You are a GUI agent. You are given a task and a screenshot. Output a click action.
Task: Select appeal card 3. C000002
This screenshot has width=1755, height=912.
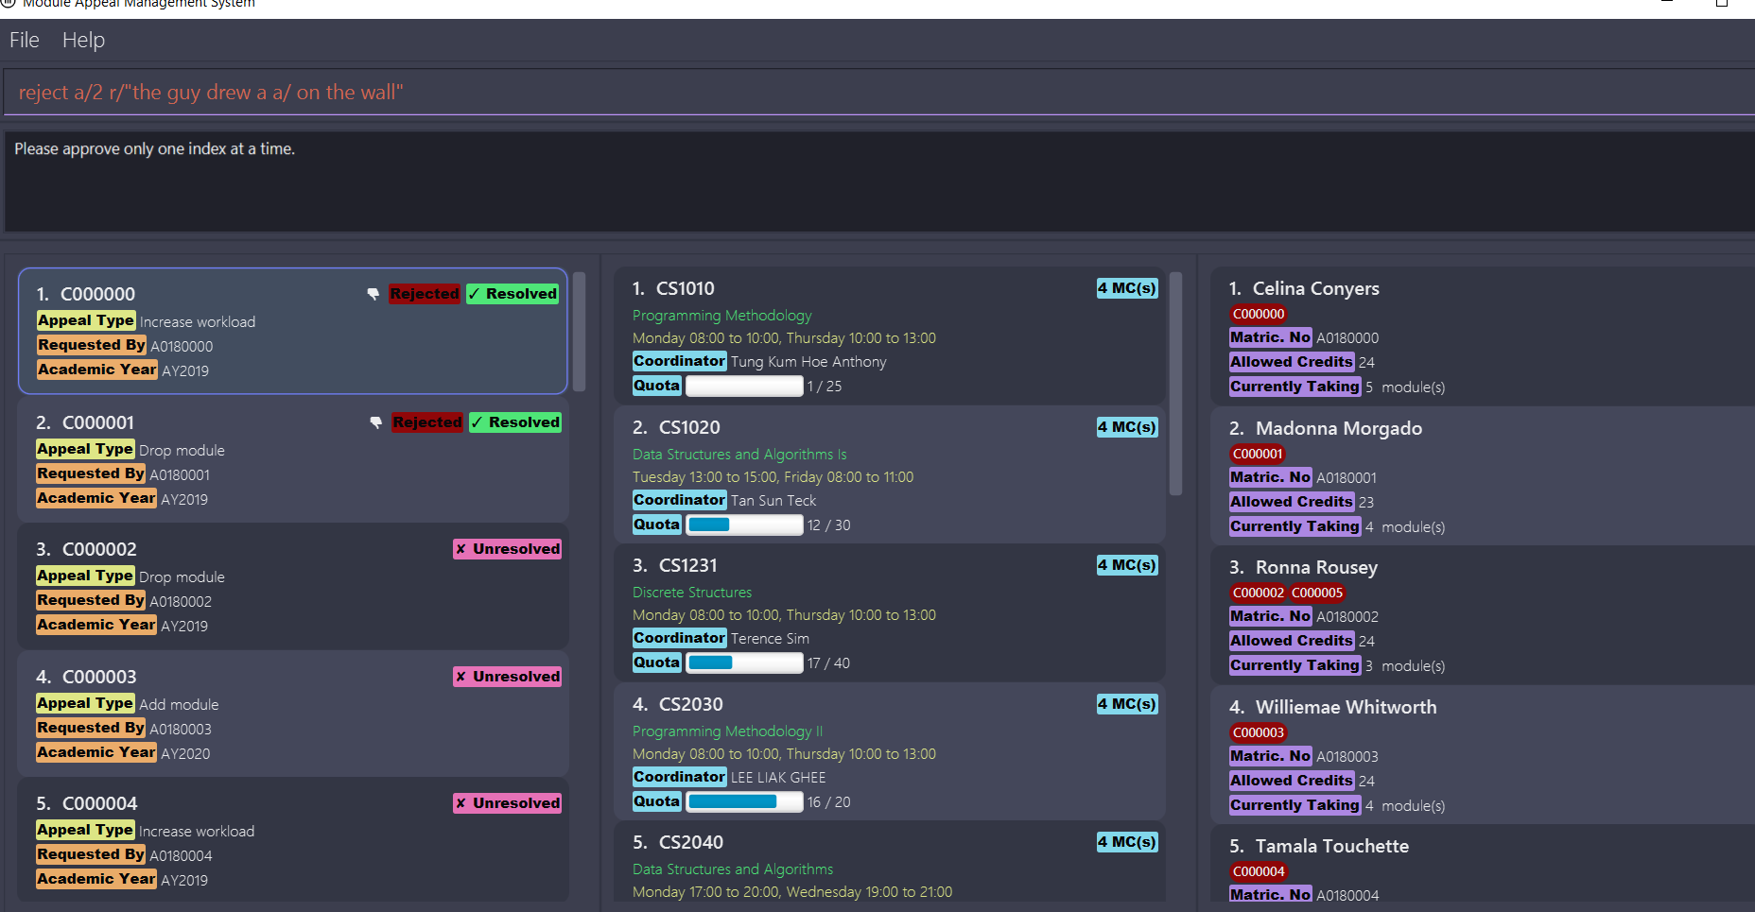(293, 586)
